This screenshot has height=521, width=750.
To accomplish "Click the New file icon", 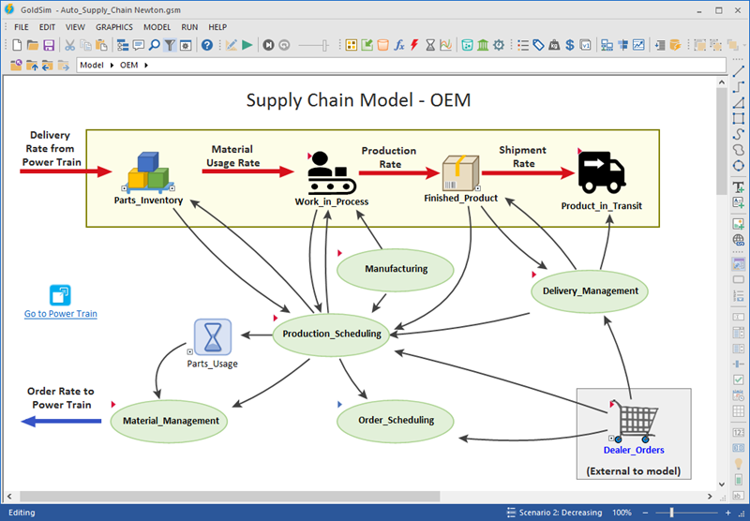I will (x=17, y=45).
